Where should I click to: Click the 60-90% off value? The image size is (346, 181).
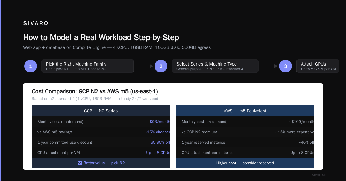tap(160, 142)
